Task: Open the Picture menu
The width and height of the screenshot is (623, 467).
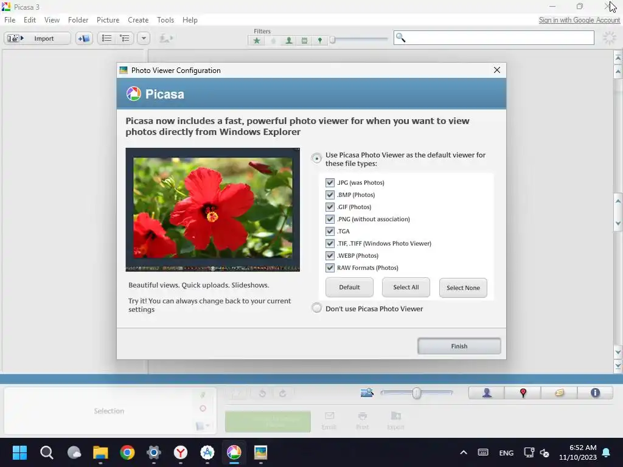Action: pyautogui.click(x=108, y=20)
